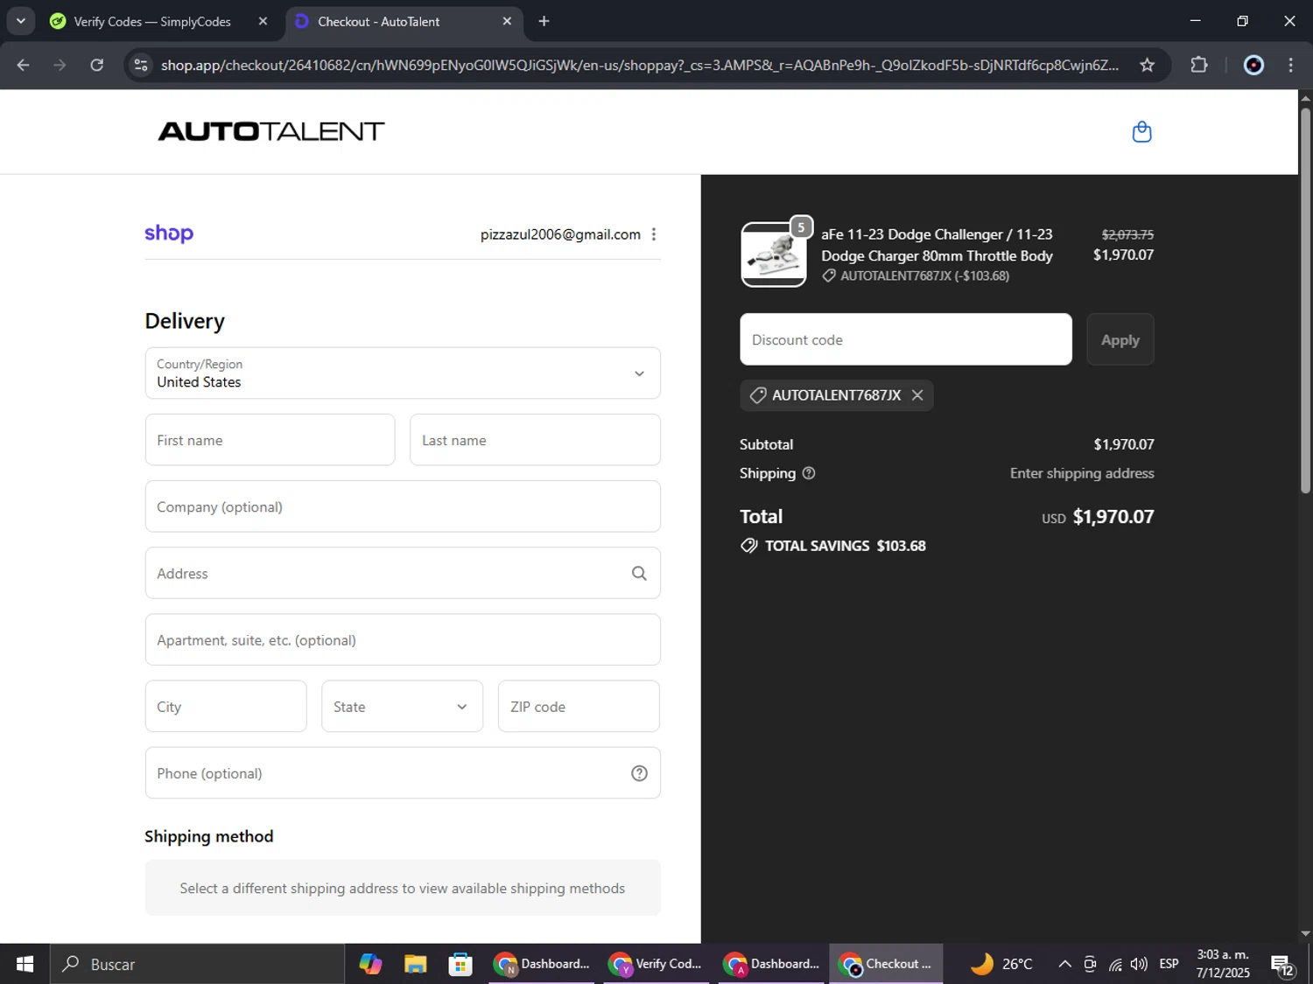
Task: Switch to first Dashboard Chrome taskbar window
Action: [541, 964]
